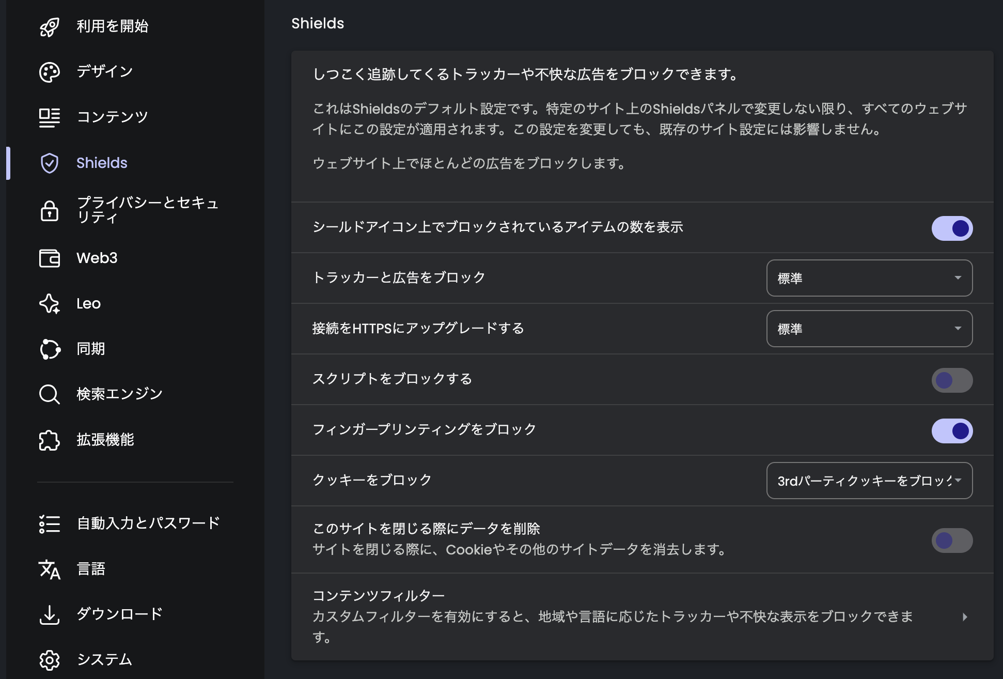Image resolution: width=1003 pixels, height=679 pixels.
Task: Enable このサイトを閉じる際にデータを削除 switch
Action: [952, 540]
